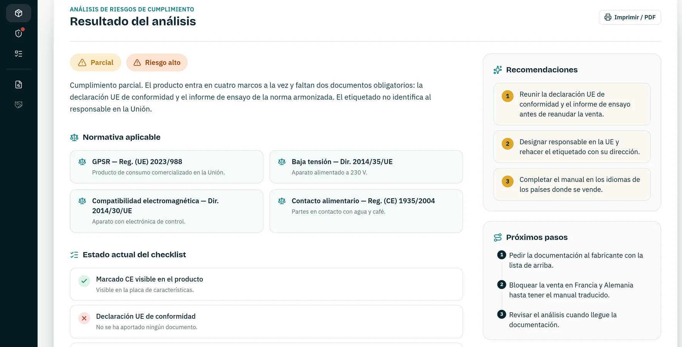Open the document search icon in sidebar
The image size is (682, 347).
[x=18, y=84]
